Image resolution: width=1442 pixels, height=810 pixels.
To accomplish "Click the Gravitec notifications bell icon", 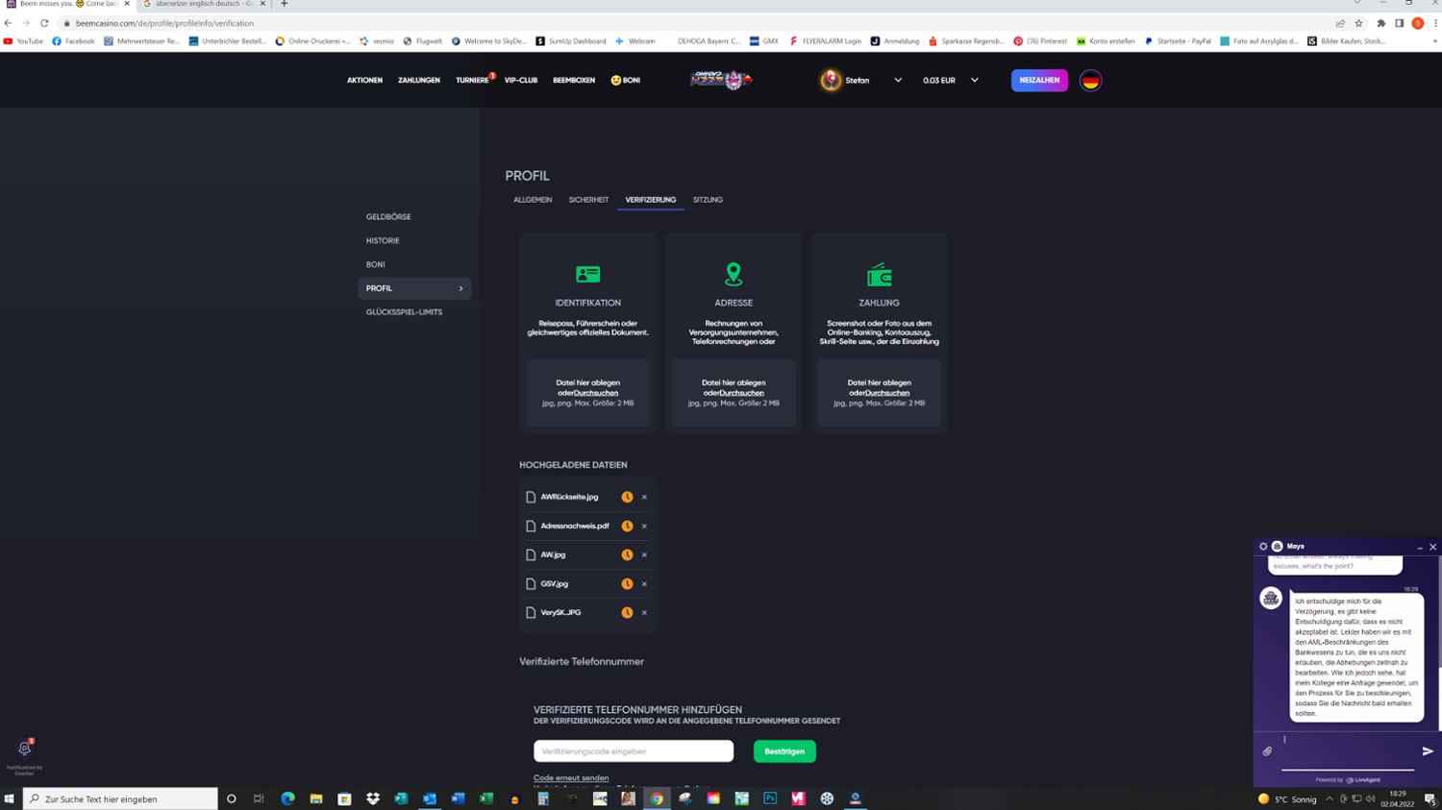I will (x=25, y=749).
